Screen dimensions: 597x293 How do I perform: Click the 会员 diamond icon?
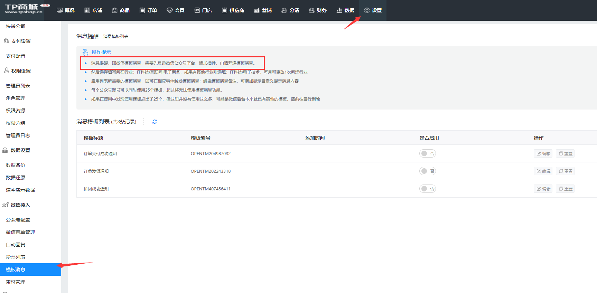point(169,10)
